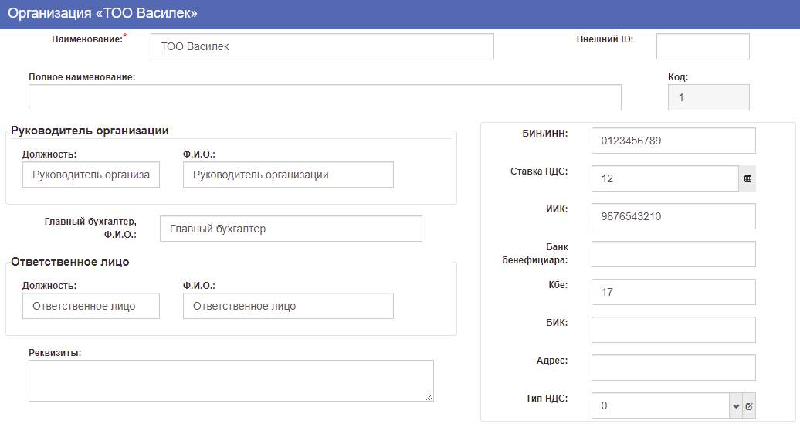
Task: Click the edit icon next to Тип НДС
Action: pos(749,405)
